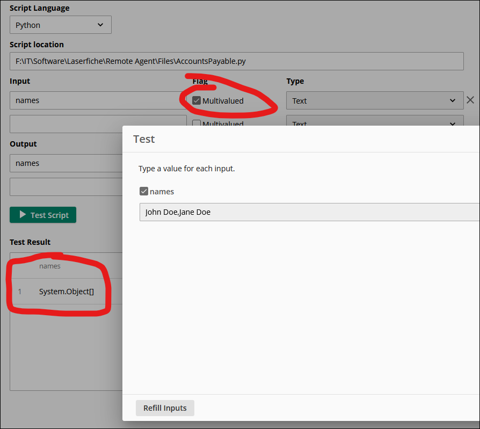Image resolution: width=480 pixels, height=429 pixels.
Task: Toggle the second row Multivalued checkbox
Action: tap(197, 123)
